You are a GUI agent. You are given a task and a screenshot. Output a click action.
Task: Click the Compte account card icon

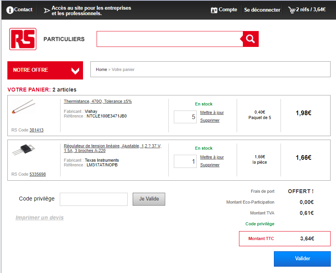214,10
